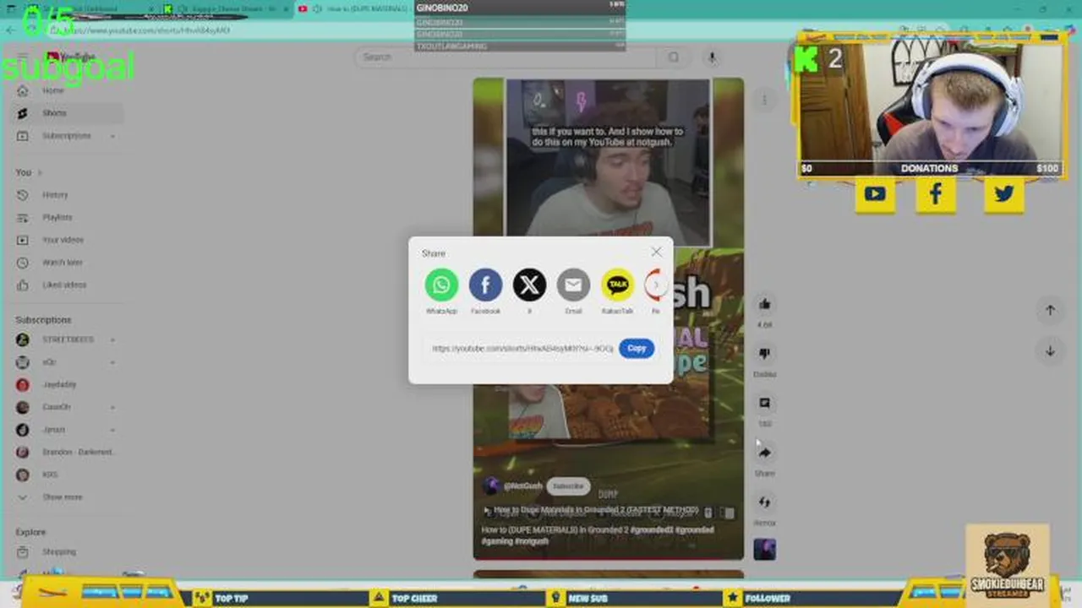
Task: Click the search magnifier button
Action: pyautogui.click(x=674, y=57)
